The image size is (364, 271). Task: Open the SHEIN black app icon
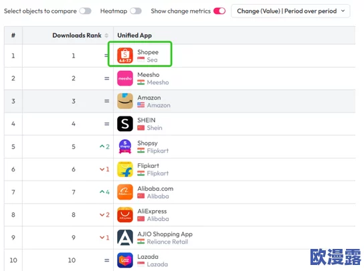click(125, 124)
